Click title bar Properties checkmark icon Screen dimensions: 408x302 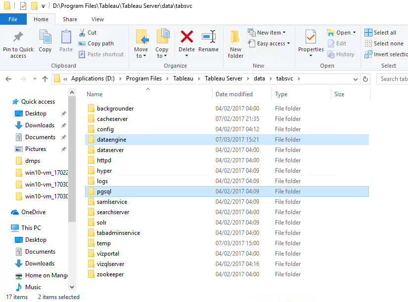(23, 6)
